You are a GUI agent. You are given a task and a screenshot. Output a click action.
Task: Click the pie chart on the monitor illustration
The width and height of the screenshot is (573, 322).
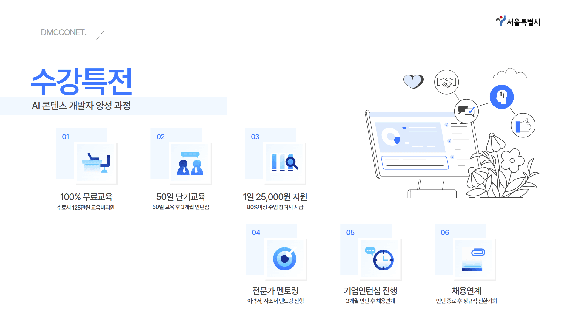391,137
